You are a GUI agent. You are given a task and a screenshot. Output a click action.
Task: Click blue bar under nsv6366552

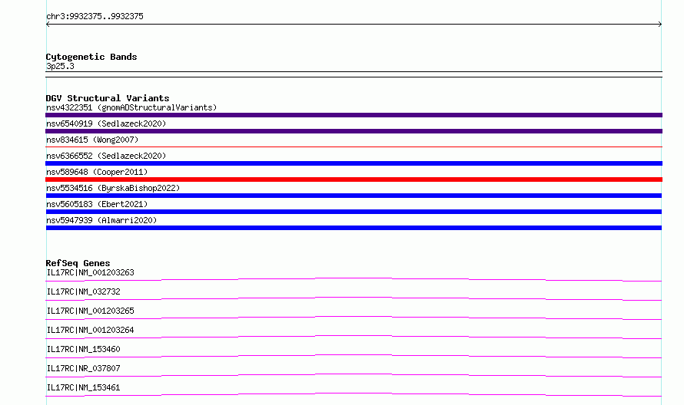coord(354,163)
